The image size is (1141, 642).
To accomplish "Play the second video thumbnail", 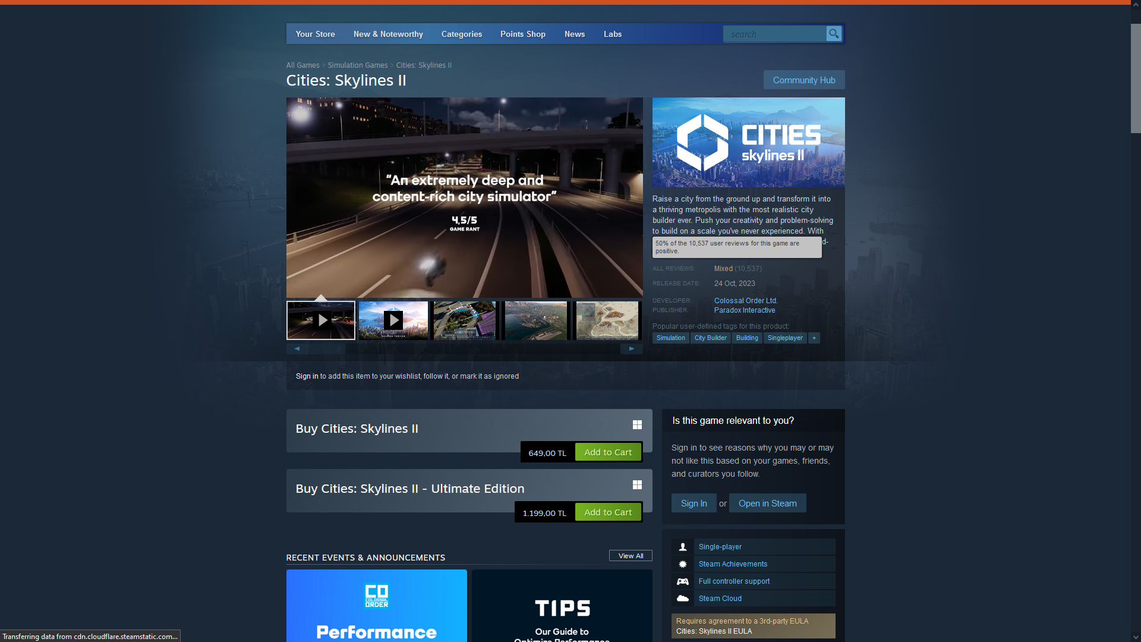I will (x=393, y=320).
